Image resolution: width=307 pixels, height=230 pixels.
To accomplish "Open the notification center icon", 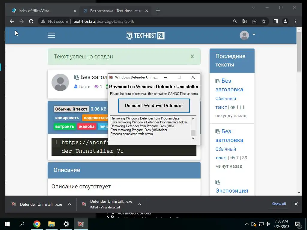I will pyautogui.click(x=297, y=225).
